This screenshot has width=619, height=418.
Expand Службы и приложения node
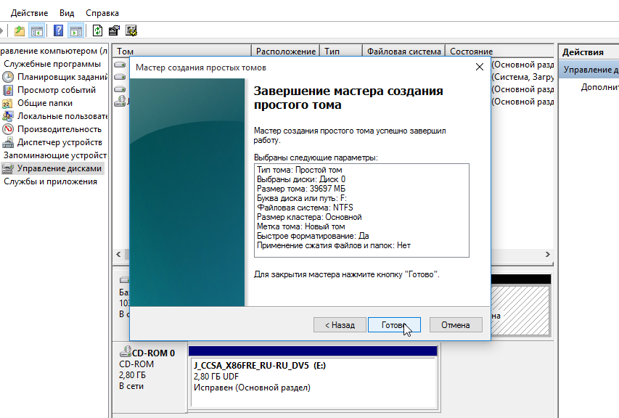(50, 181)
